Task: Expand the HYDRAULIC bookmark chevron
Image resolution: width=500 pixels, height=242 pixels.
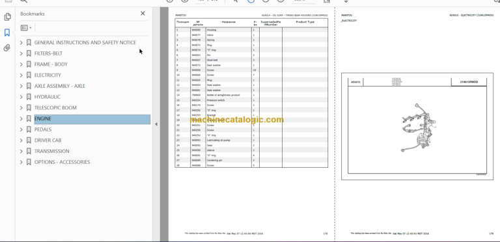Action: tap(21, 97)
